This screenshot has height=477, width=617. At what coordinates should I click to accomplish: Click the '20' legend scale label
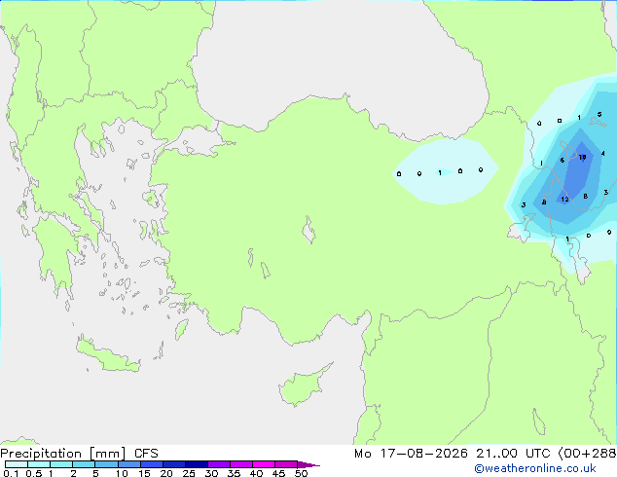(166, 473)
